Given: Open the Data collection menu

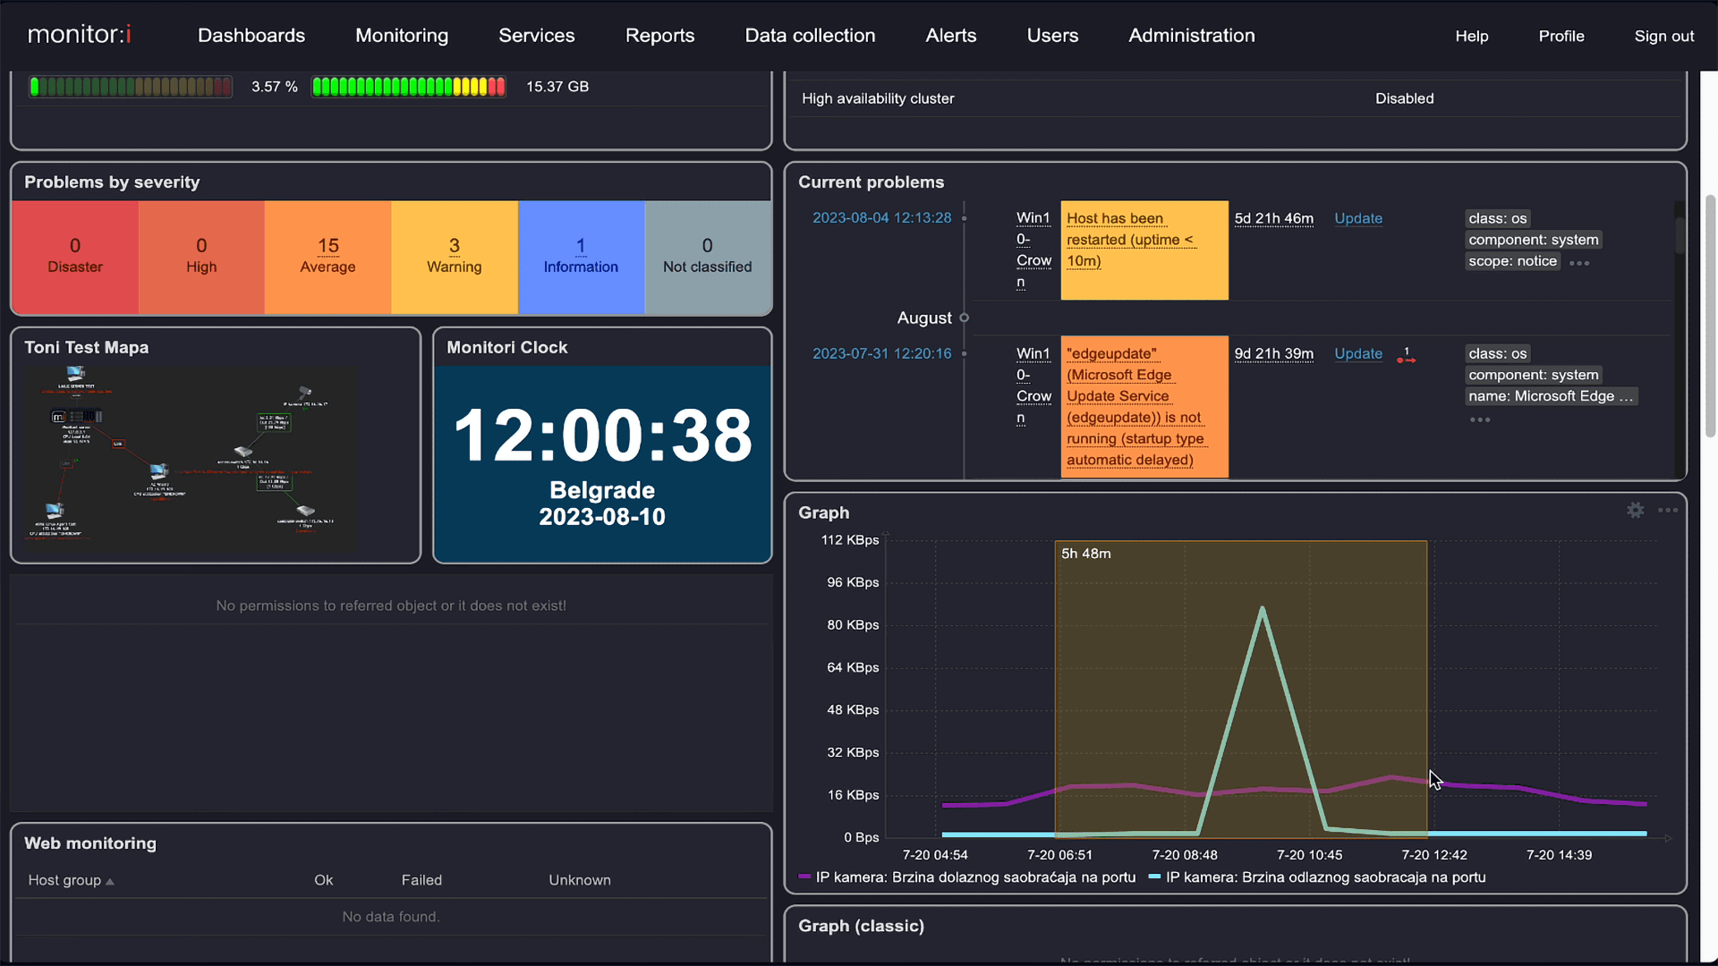Looking at the screenshot, I should pos(810,36).
